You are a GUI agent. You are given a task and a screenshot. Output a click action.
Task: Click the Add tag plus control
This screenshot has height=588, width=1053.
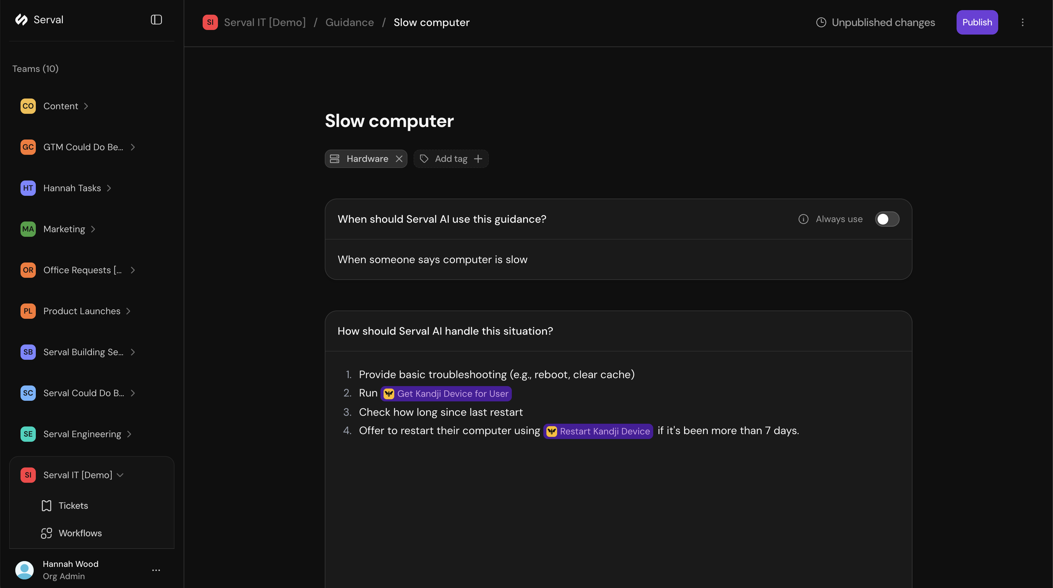pos(478,159)
